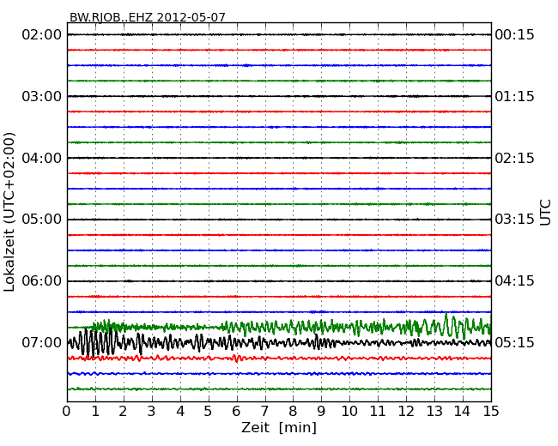Select the 02:00 local time label
The height and width of the screenshot is (446, 558).
point(42,34)
